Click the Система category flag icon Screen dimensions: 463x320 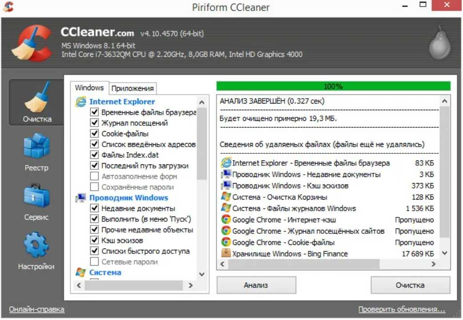[81, 272]
